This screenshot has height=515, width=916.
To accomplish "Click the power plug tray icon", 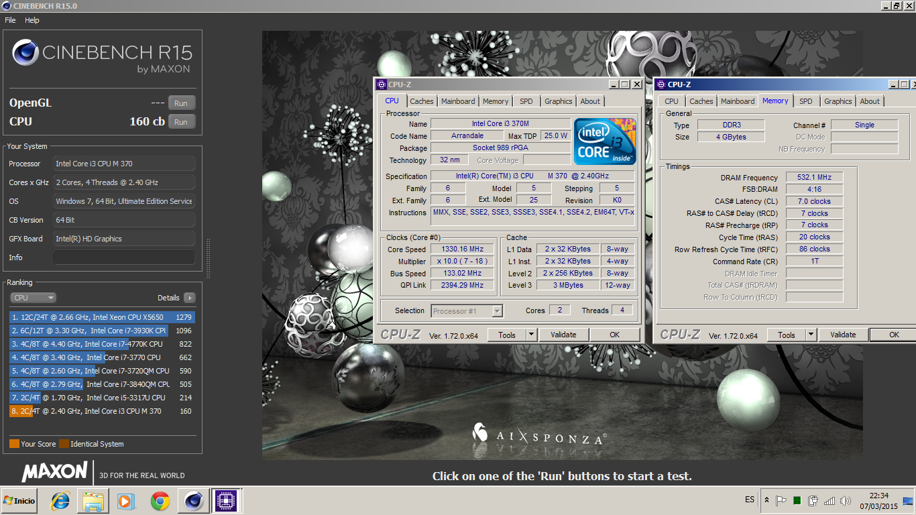I will pos(813,500).
